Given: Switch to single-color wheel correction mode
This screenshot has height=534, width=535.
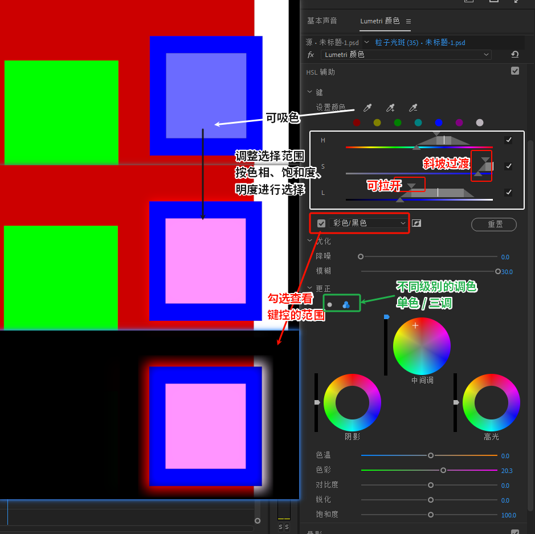Looking at the screenshot, I should 329,305.
